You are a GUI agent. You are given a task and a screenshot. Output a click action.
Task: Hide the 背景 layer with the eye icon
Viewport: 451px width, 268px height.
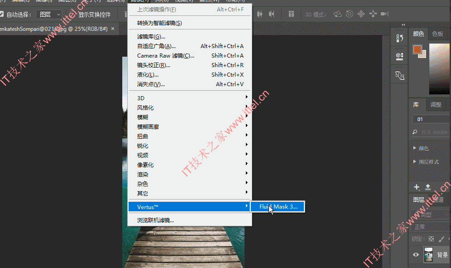point(416,255)
